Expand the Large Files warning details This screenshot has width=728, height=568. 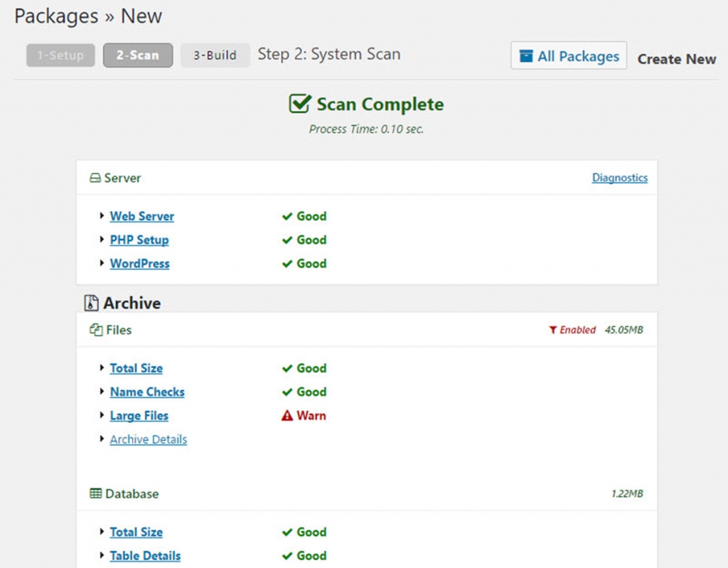(x=139, y=415)
